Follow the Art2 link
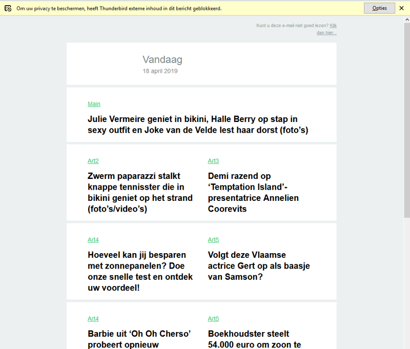This screenshot has width=410, height=349. tap(93, 161)
